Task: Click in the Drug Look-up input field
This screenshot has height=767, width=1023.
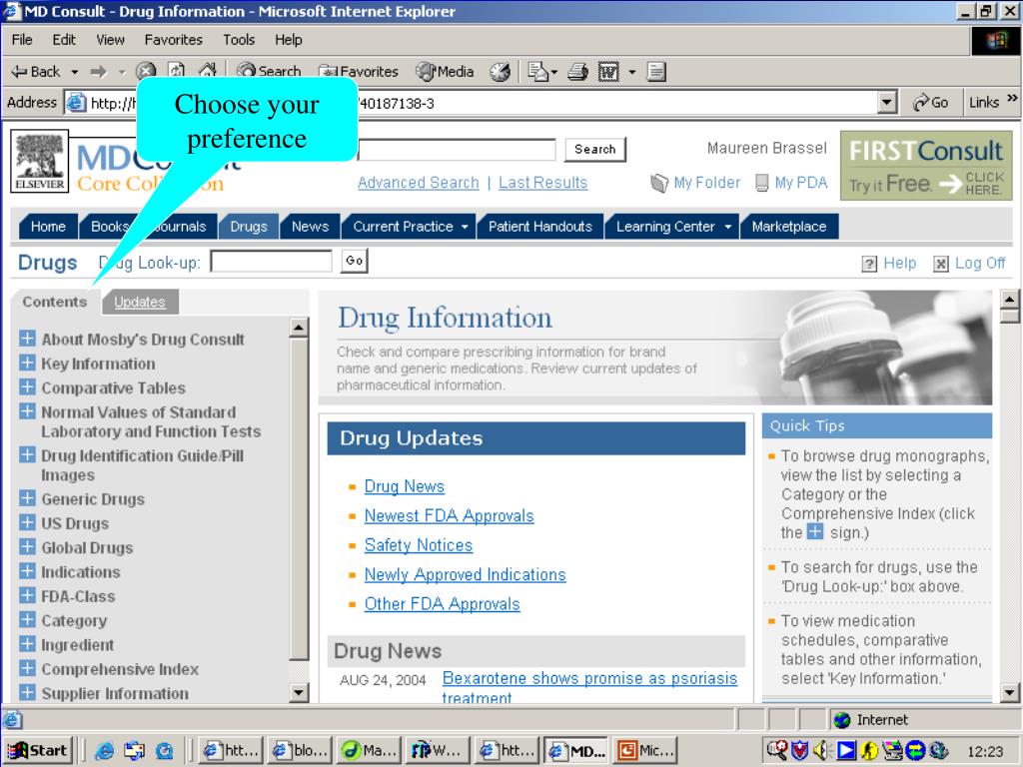Action: [272, 262]
